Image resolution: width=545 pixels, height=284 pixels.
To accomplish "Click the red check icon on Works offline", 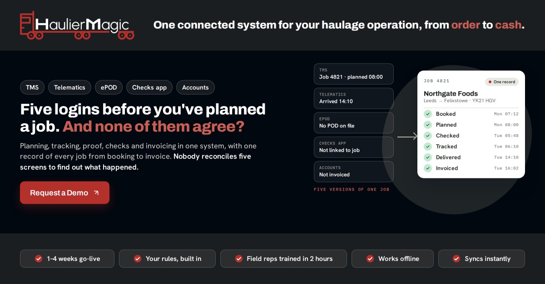I will [370, 259].
